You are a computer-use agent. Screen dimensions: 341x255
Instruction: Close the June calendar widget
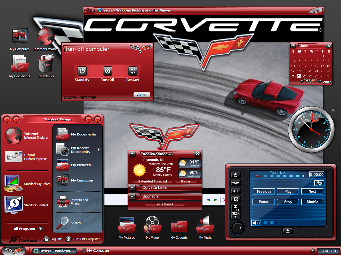click(329, 46)
